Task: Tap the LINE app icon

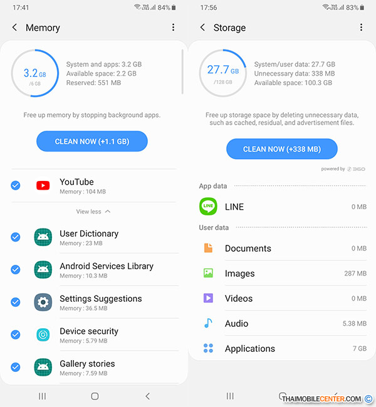Action: (207, 207)
